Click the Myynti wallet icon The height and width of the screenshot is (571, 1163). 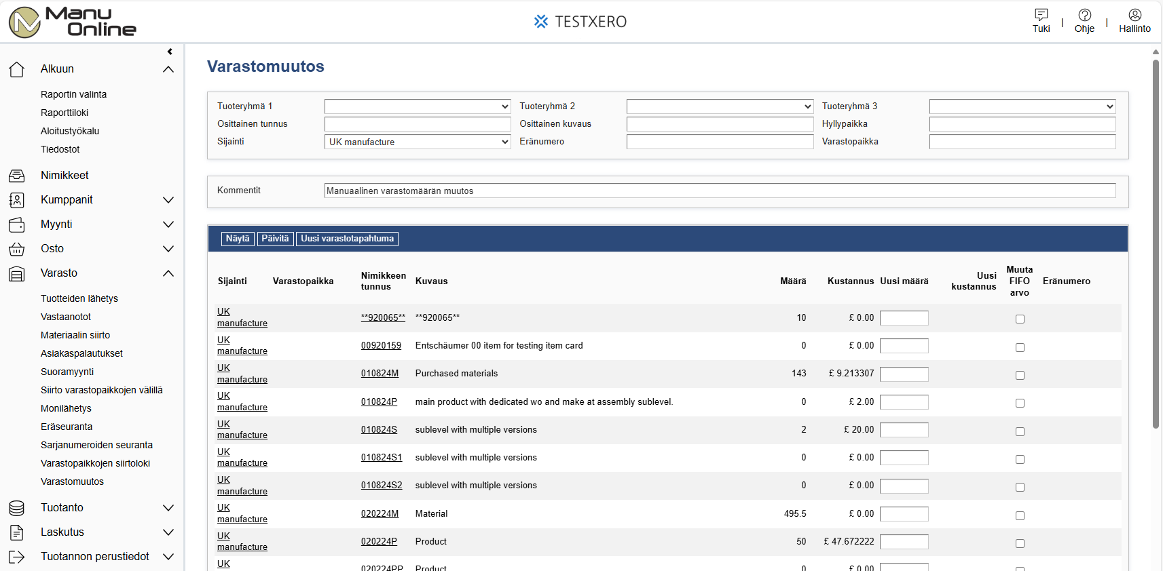point(17,224)
